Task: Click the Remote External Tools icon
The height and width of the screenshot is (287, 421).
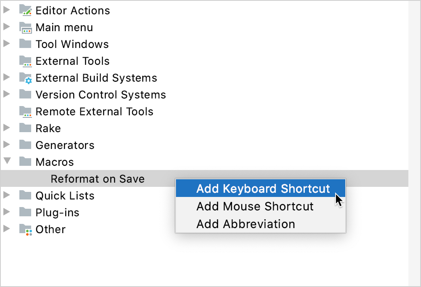Action: coord(26,112)
